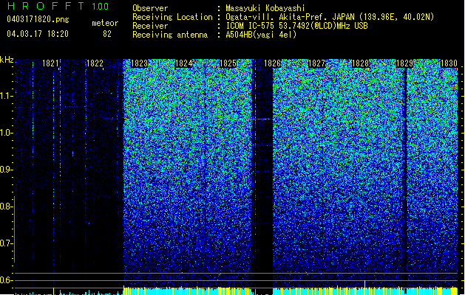Click the name Masayuki Kobayashi
Screen dimensions: 465x295
[265, 8]
